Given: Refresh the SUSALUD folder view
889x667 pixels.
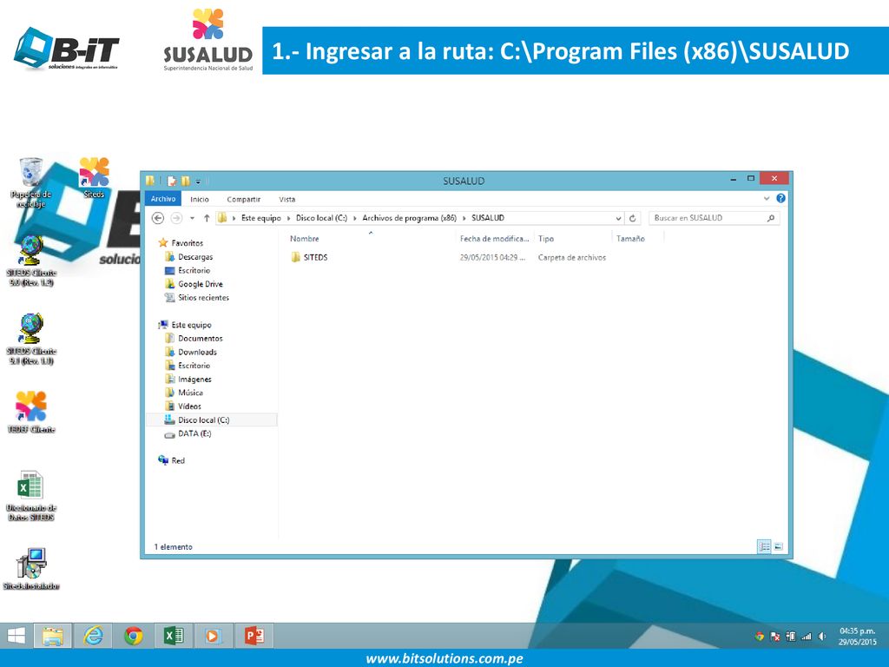Looking at the screenshot, I should [633, 218].
